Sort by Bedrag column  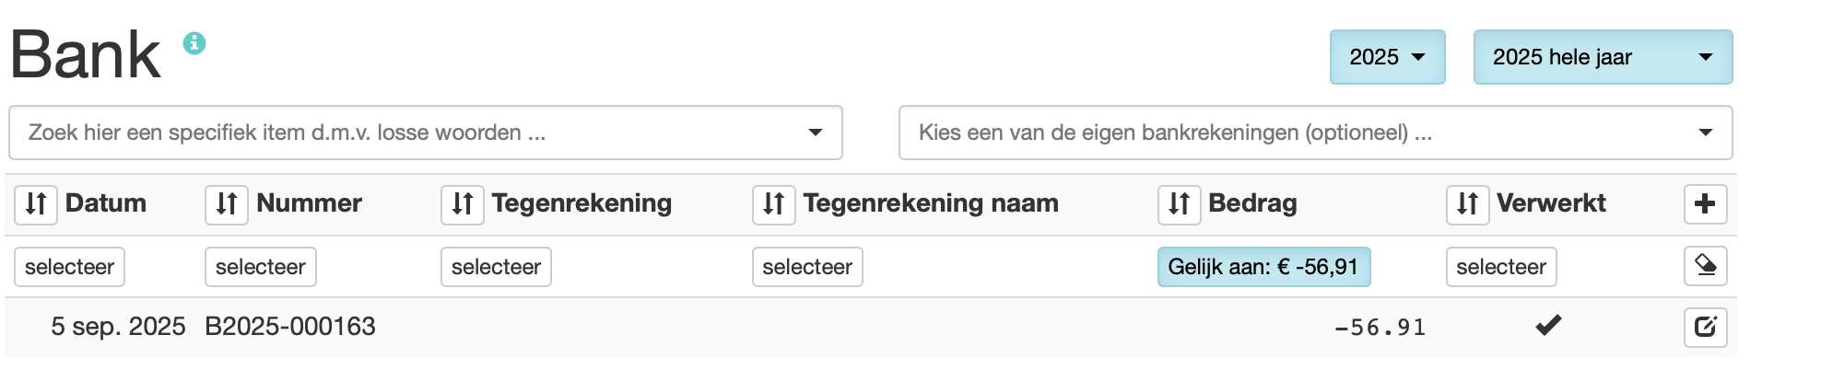coord(1179,203)
